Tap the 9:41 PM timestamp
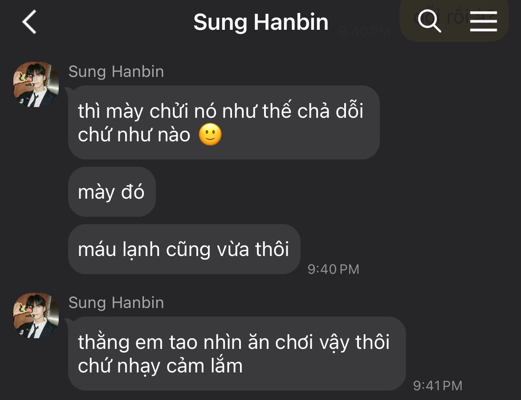Screen dimensions: 521x400 coord(438,386)
